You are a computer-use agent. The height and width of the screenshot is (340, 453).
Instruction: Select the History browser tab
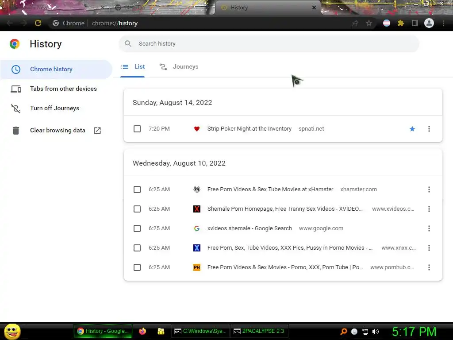267,8
